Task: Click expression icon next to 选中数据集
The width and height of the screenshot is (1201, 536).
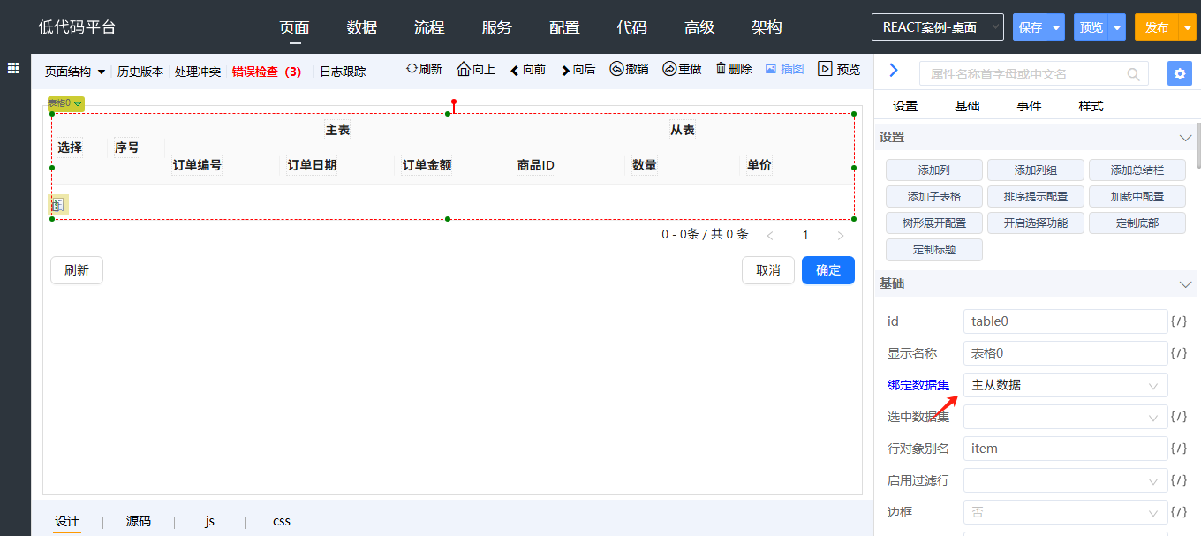Action: (x=1178, y=417)
